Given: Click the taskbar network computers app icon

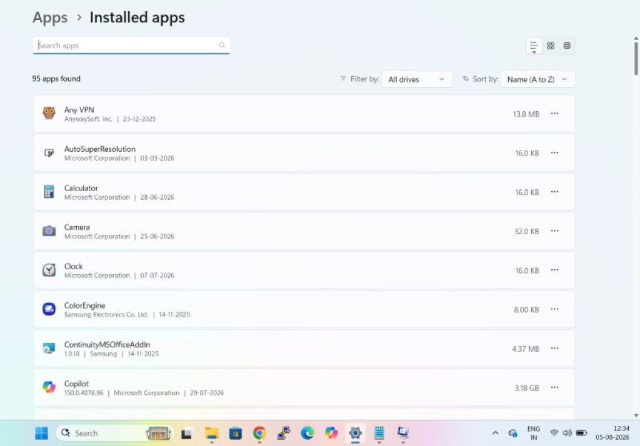Looking at the screenshot, I should pyautogui.click(x=283, y=434).
